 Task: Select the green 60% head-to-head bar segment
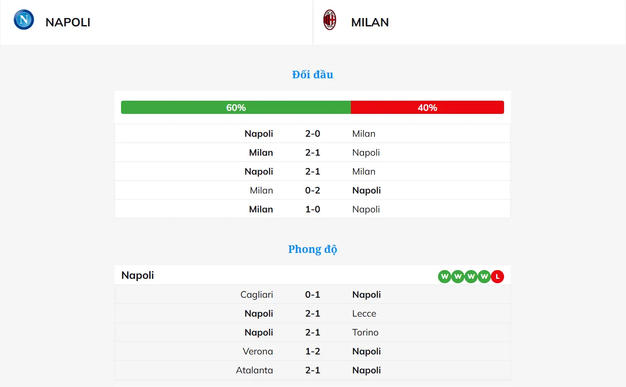pyautogui.click(x=236, y=107)
